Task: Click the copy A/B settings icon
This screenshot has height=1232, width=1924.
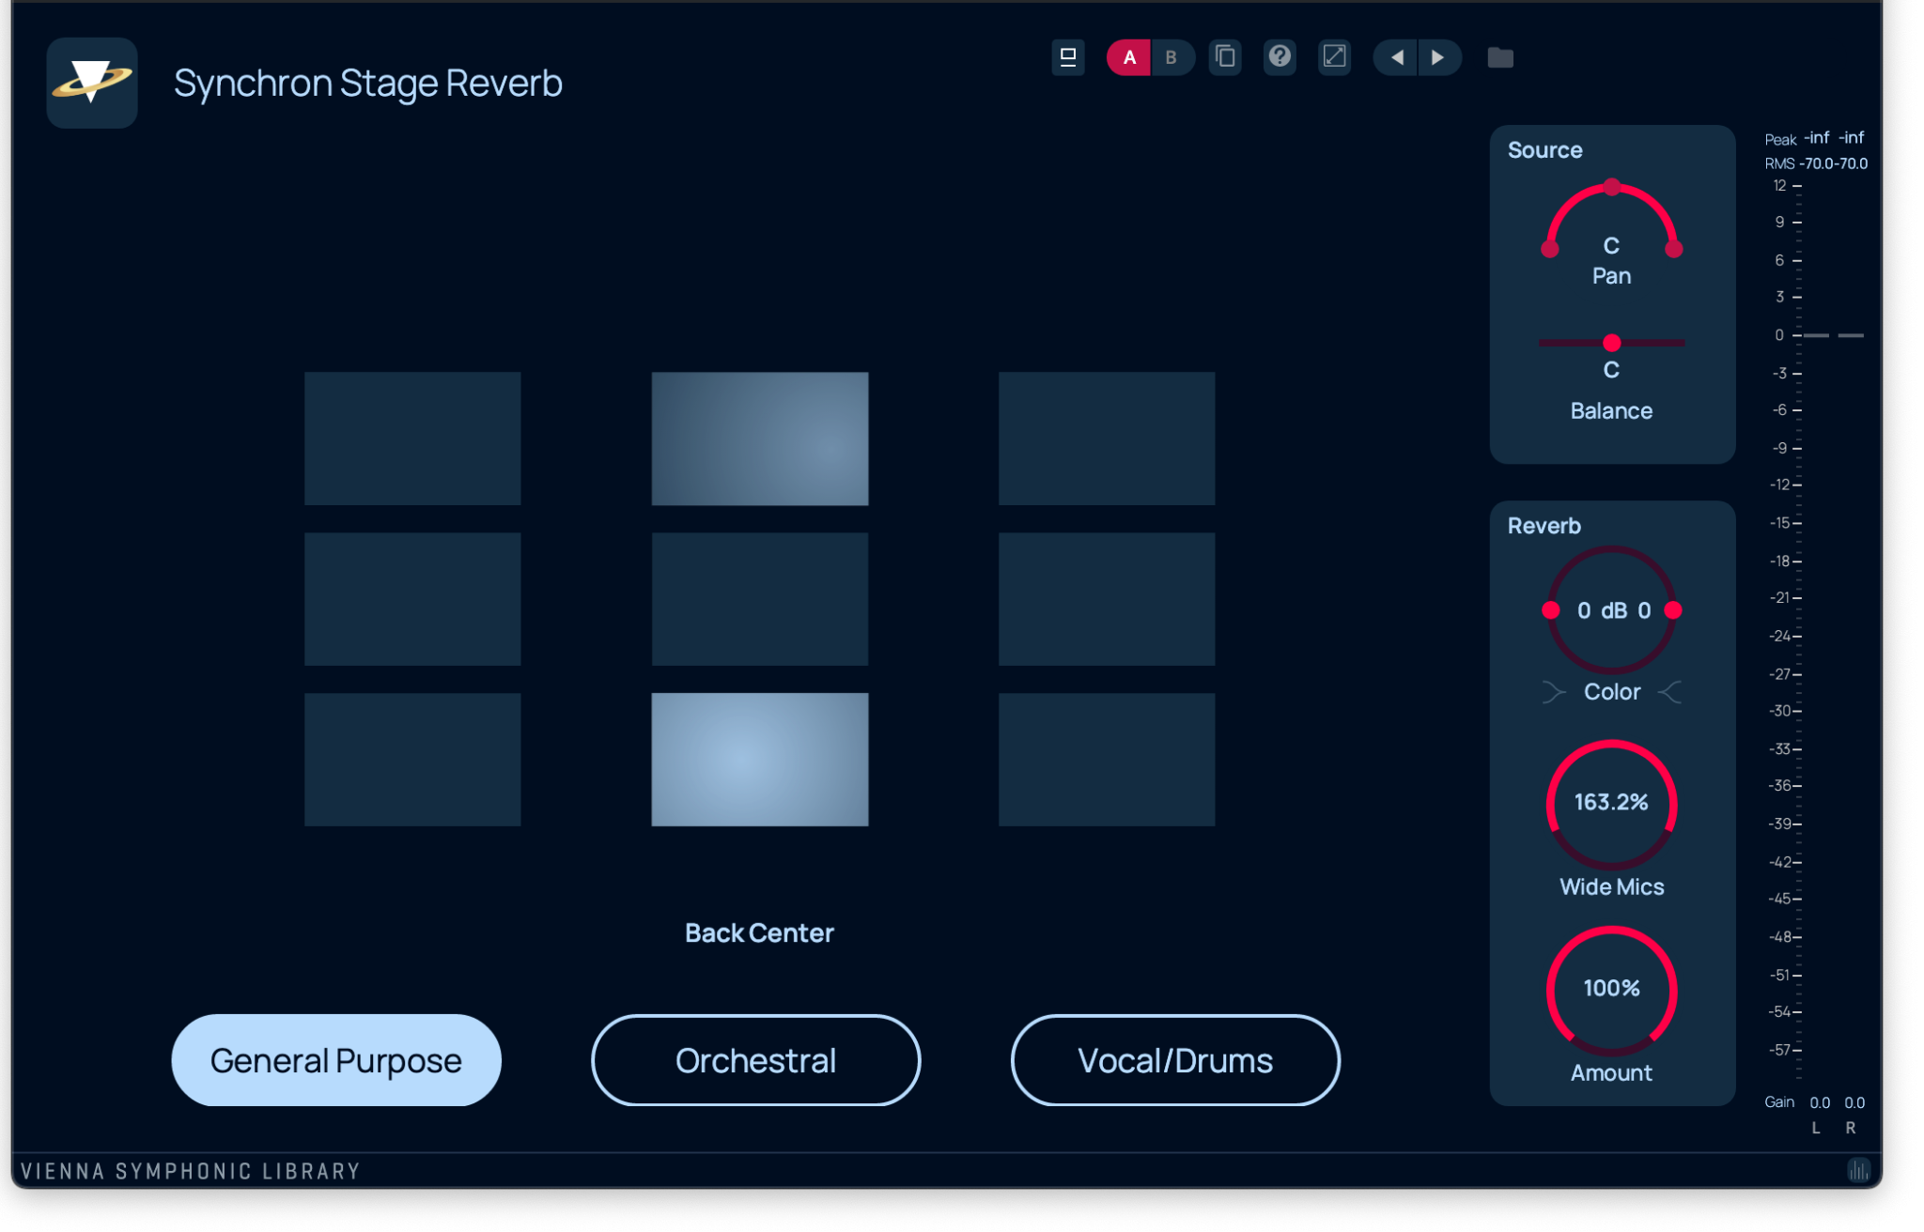Action: click(x=1225, y=57)
